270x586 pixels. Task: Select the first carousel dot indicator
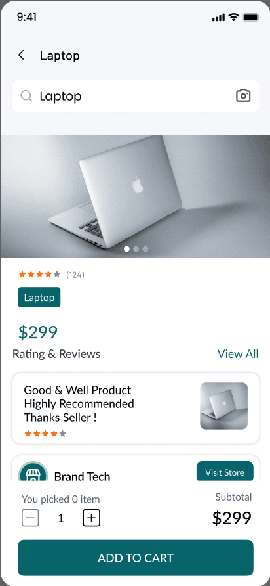pos(126,249)
